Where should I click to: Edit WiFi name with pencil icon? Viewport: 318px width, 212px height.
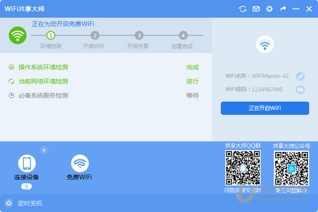tap(300, 76)
